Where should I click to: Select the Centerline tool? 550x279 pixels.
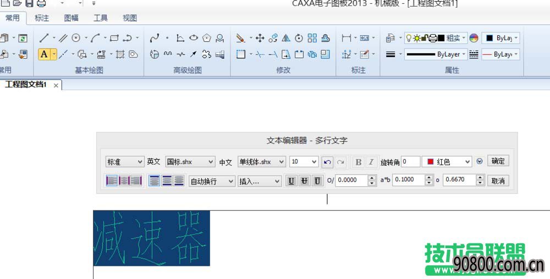point(63,54)
